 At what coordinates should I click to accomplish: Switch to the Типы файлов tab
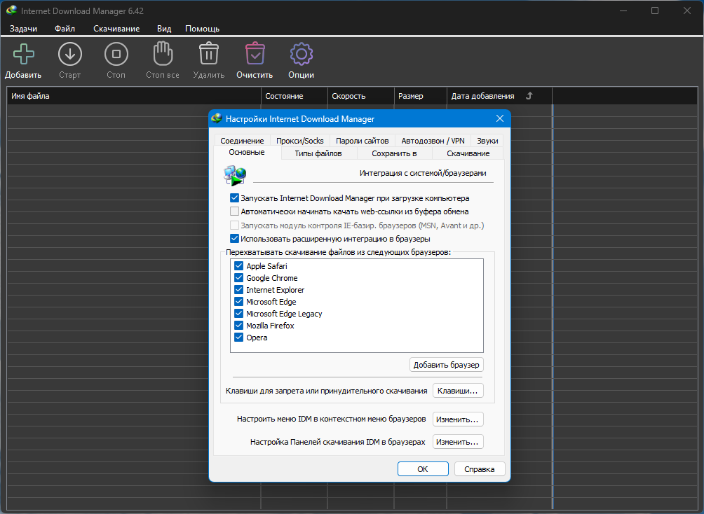318,153
